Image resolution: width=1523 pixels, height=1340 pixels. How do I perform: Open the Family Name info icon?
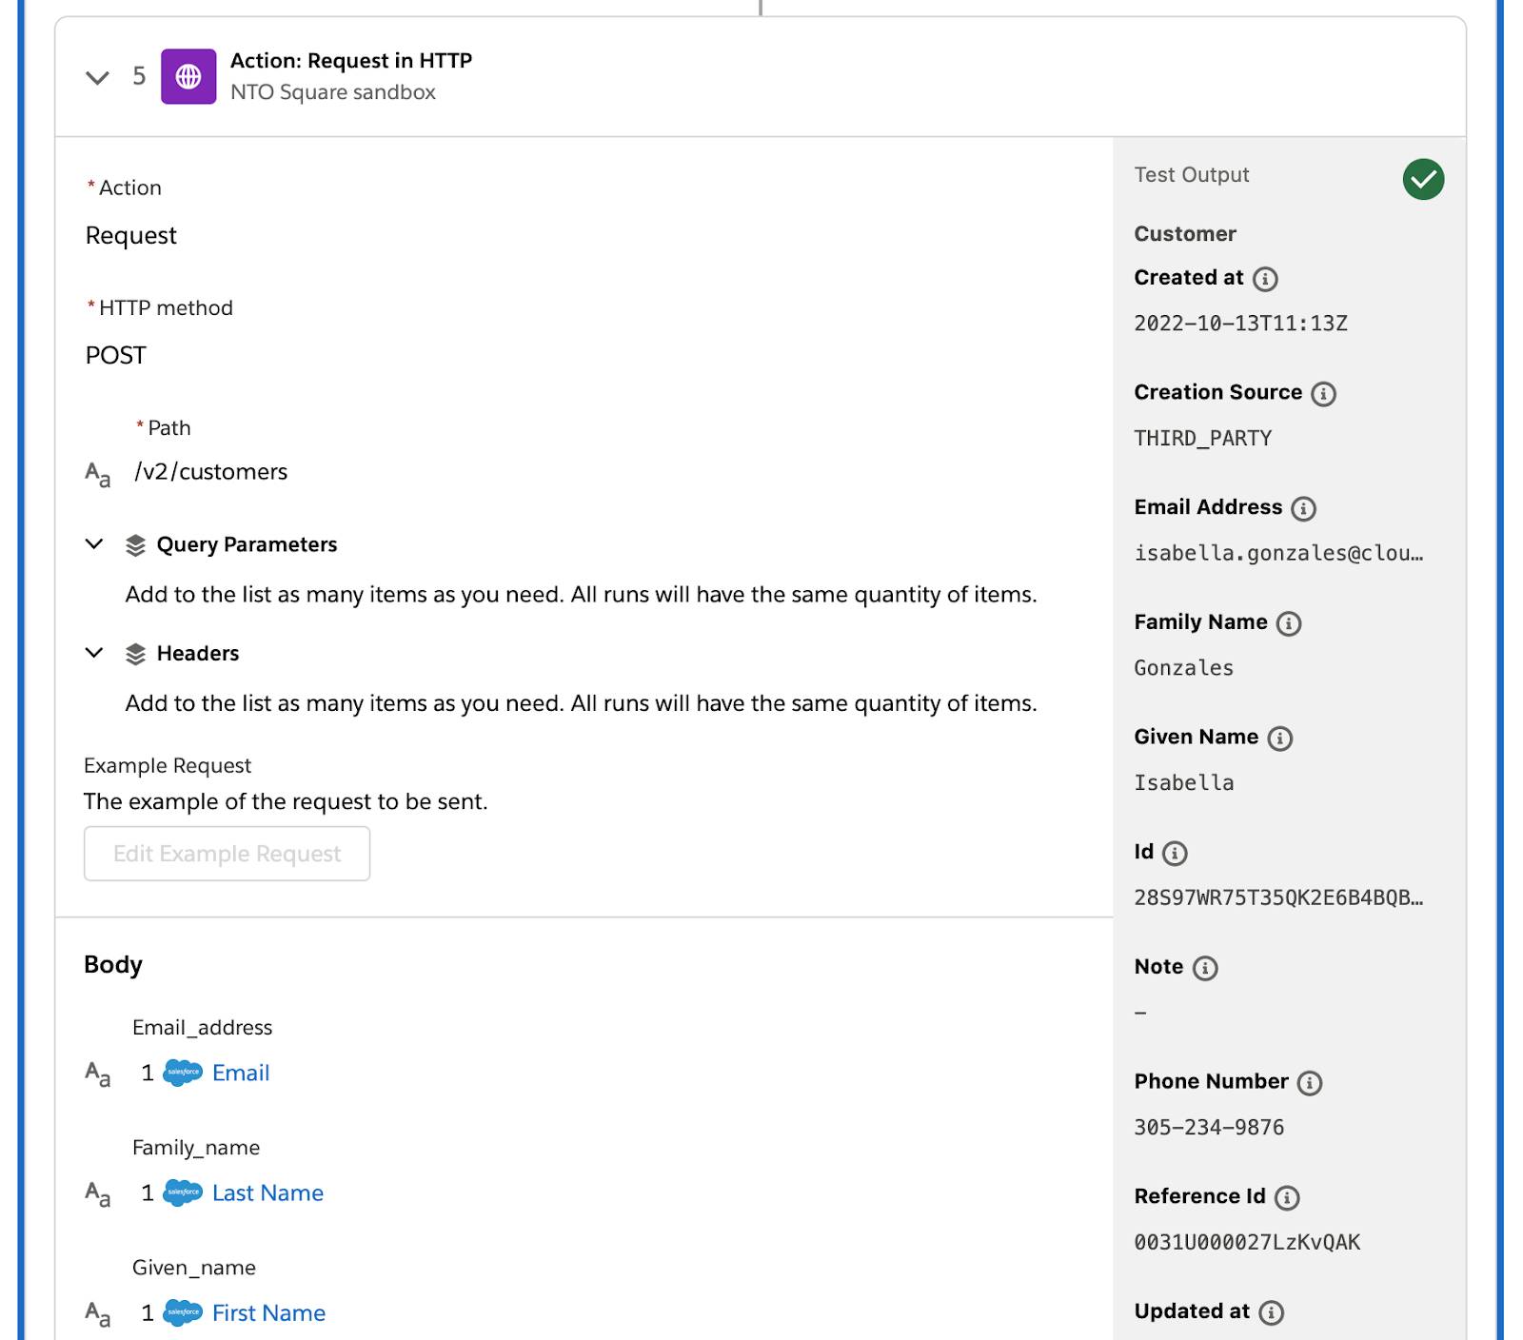(x=1288, y=623)
